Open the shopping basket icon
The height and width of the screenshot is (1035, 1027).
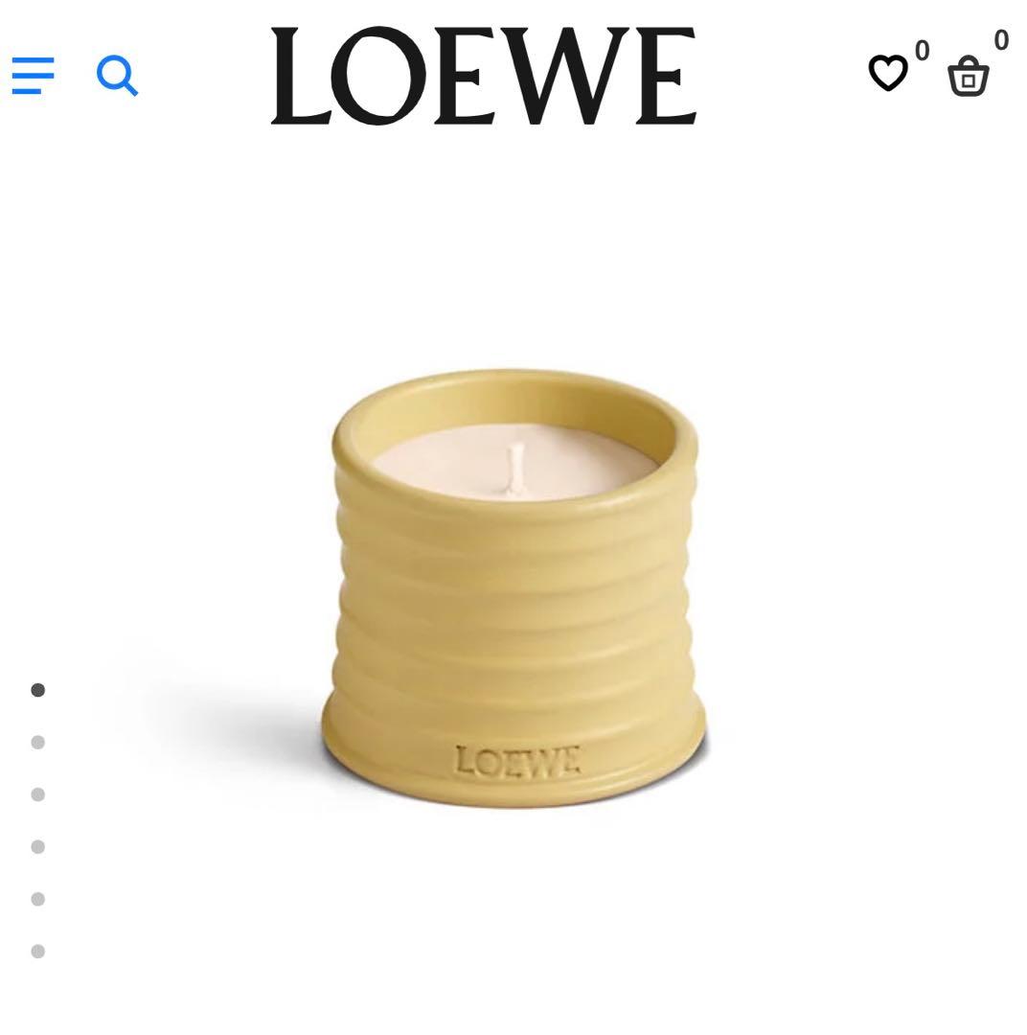coord(969,77)
